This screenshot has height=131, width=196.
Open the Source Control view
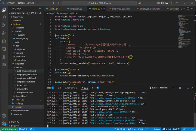point(4,25)
